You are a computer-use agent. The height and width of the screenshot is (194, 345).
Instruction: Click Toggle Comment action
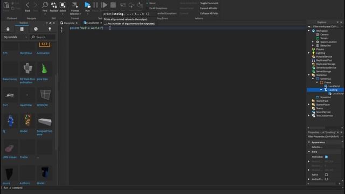[209, 3]
